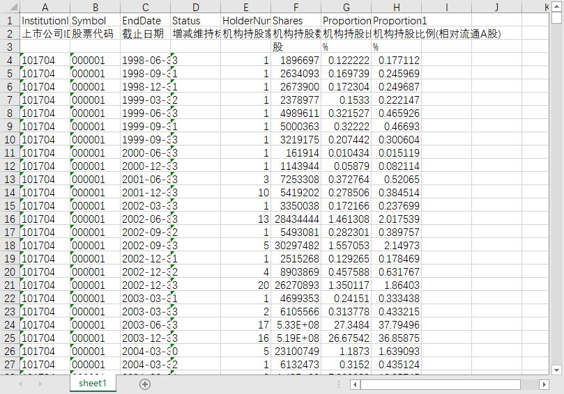Select Proportion1 value 37.79496
The image size is (564, 394).
click(397, 324)
